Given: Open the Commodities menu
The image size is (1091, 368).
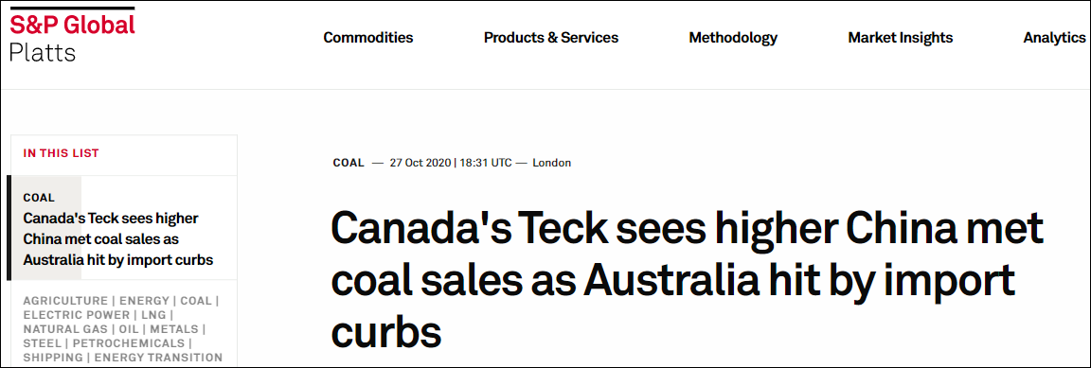Looking at the screenshot, I should click(x=368, y=38).
